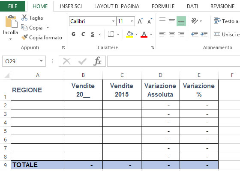Increase font size with the larger A icon
The image size is (240, 171).
(x=140, y=21)
